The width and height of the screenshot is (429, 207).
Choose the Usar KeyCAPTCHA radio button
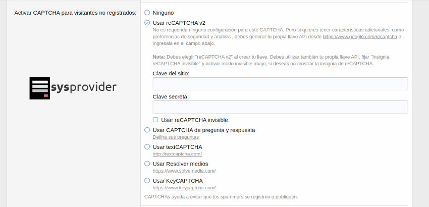[147, 180]
